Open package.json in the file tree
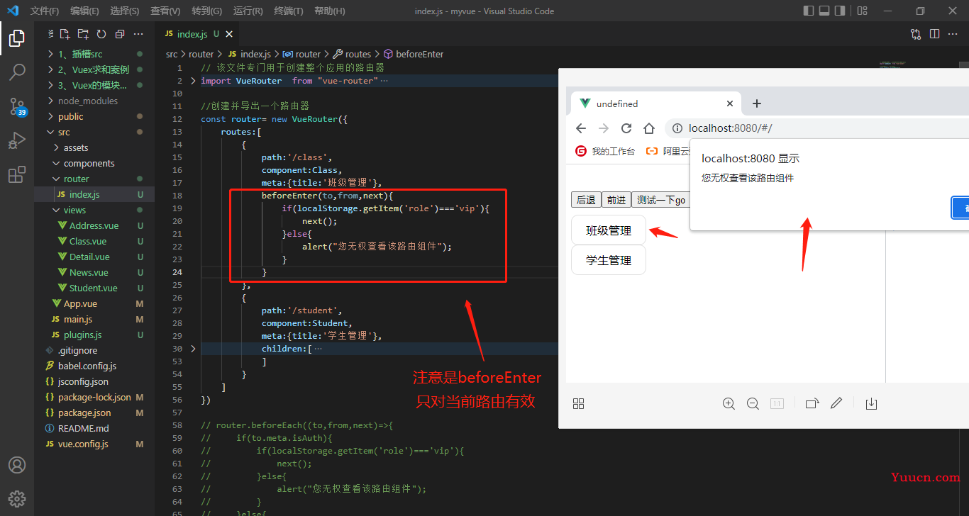 94,413
